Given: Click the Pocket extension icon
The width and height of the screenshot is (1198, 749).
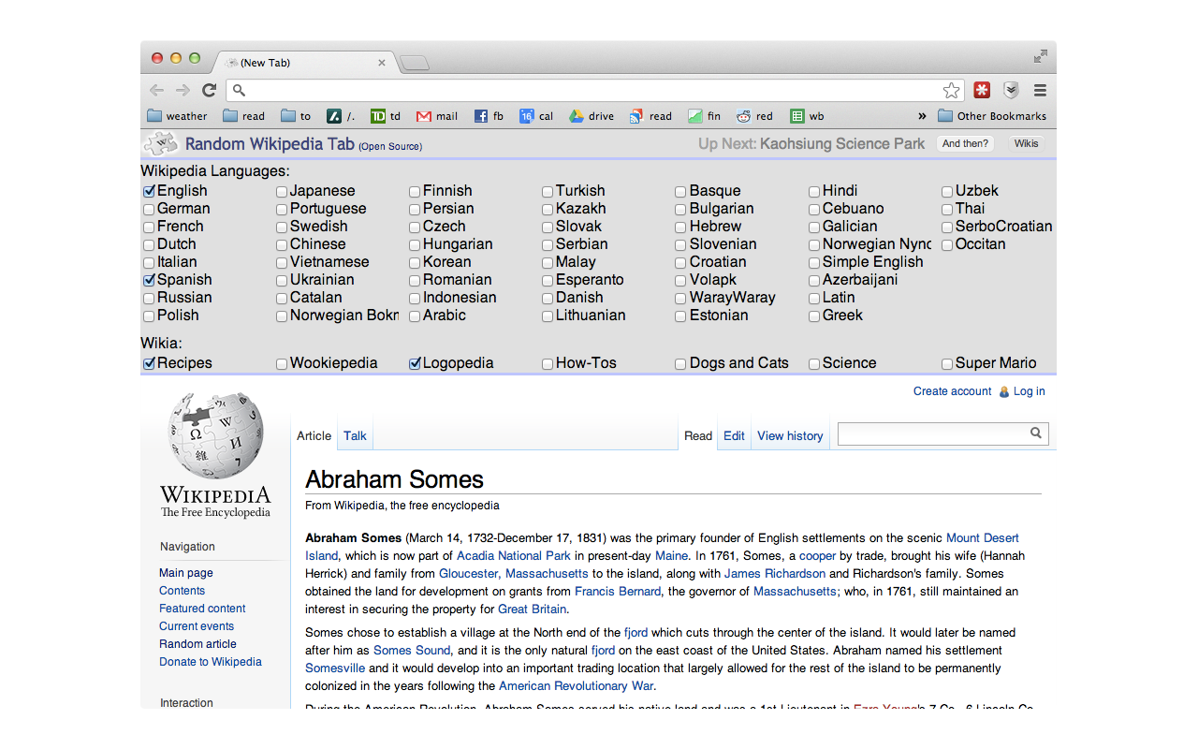Looking at the screenshot, I should coord(1011,91).
